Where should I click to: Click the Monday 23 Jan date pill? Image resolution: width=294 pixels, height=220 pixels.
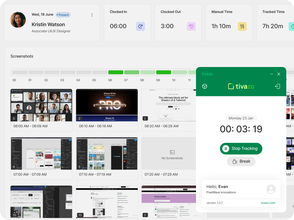pos(241,118)
